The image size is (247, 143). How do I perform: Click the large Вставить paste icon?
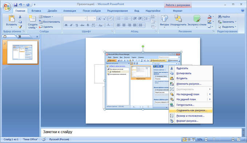[12, 19]
